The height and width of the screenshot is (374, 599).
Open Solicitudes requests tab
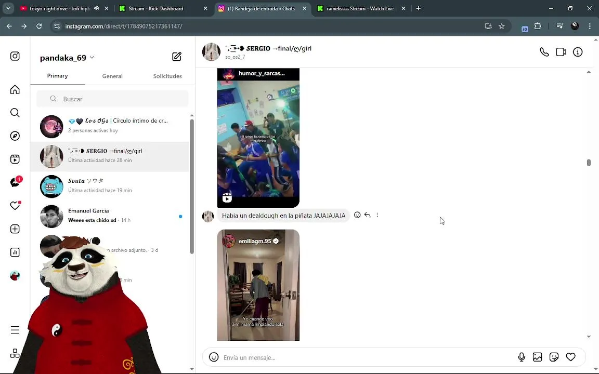click(x=167, y=76)
